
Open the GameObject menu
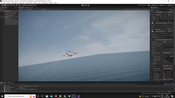tap(14, 3)
